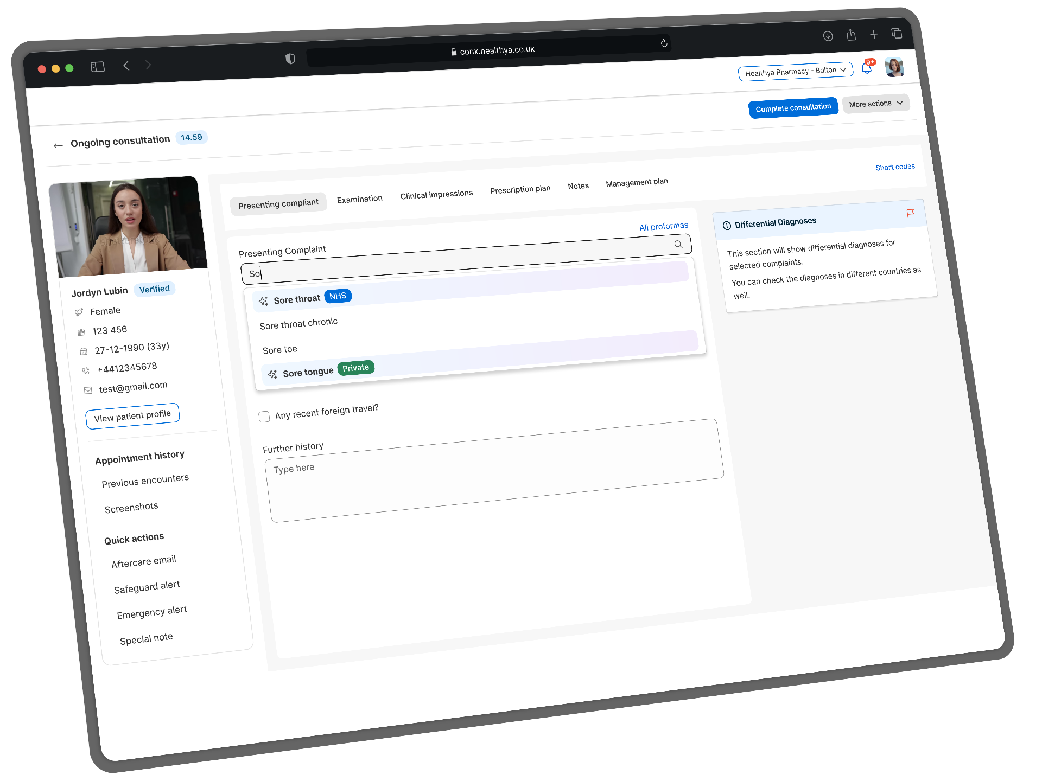Image resolution: width=1042 pixels, height=781 pixels.
Task: Open the Special note quick action
Action: (x=146, y=639)
